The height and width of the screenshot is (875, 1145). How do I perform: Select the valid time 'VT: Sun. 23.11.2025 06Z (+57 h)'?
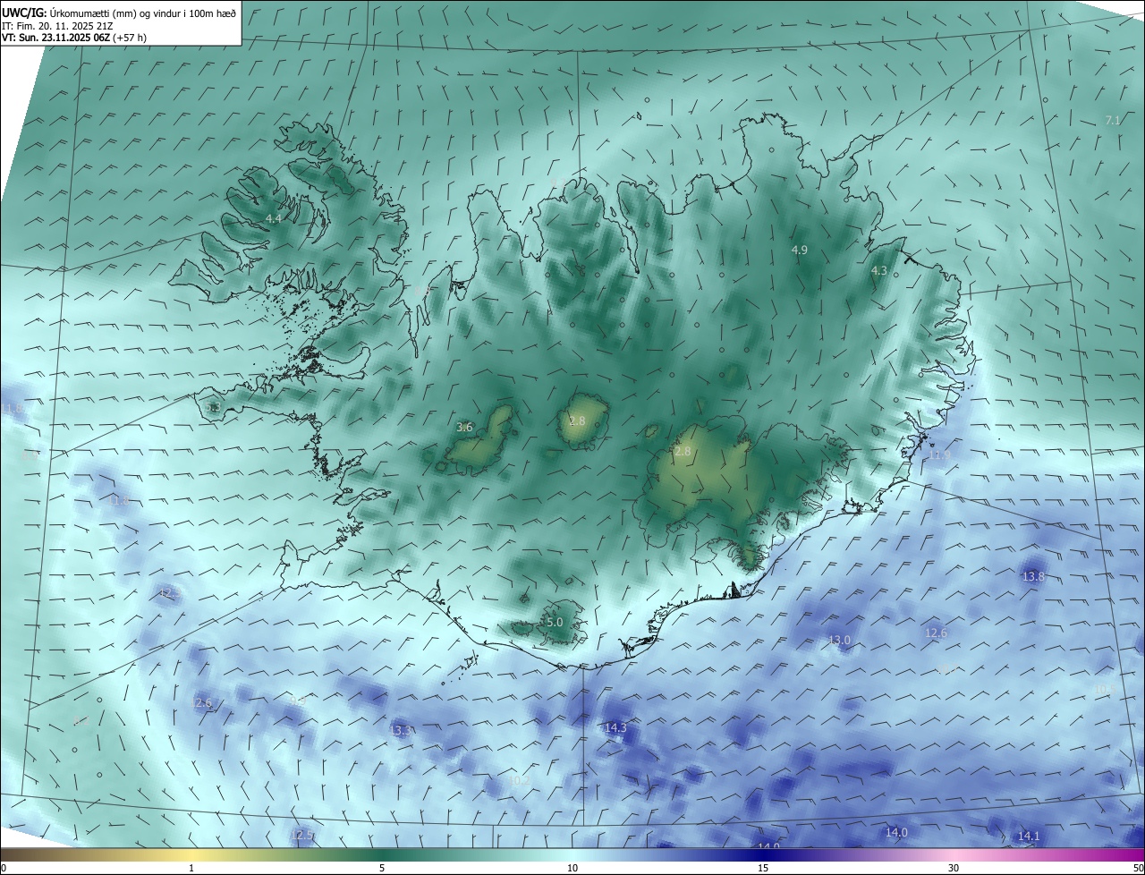tap(74, 38)
